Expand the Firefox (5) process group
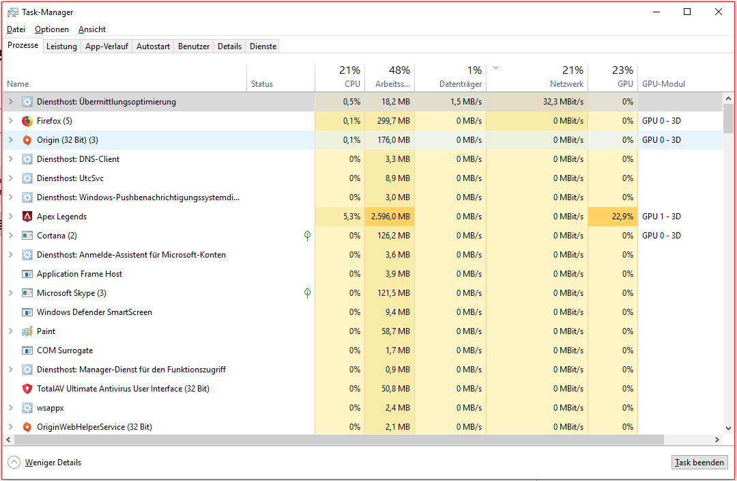Viewport: 737px width, 481px height. (x=11, y=121)
